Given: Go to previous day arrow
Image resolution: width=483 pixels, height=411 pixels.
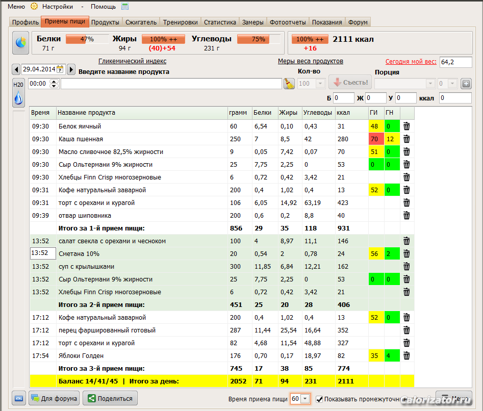Looking at the screenshot, I should (16, 69).
